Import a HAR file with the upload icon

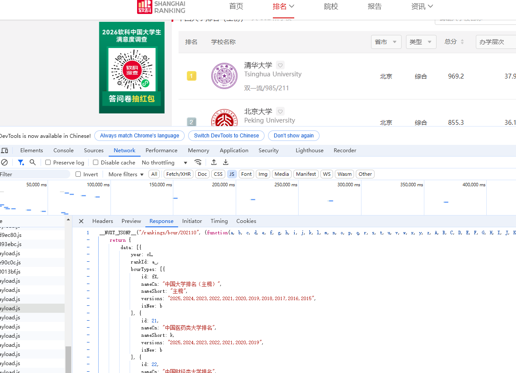[213, 162]
